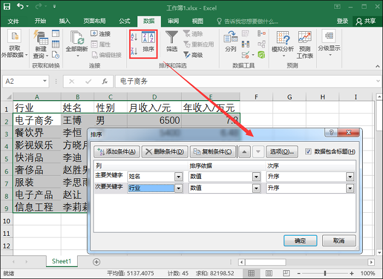Click 确定 to confirm sorting
The image size is (383, 279).
[x=300, y=241]
